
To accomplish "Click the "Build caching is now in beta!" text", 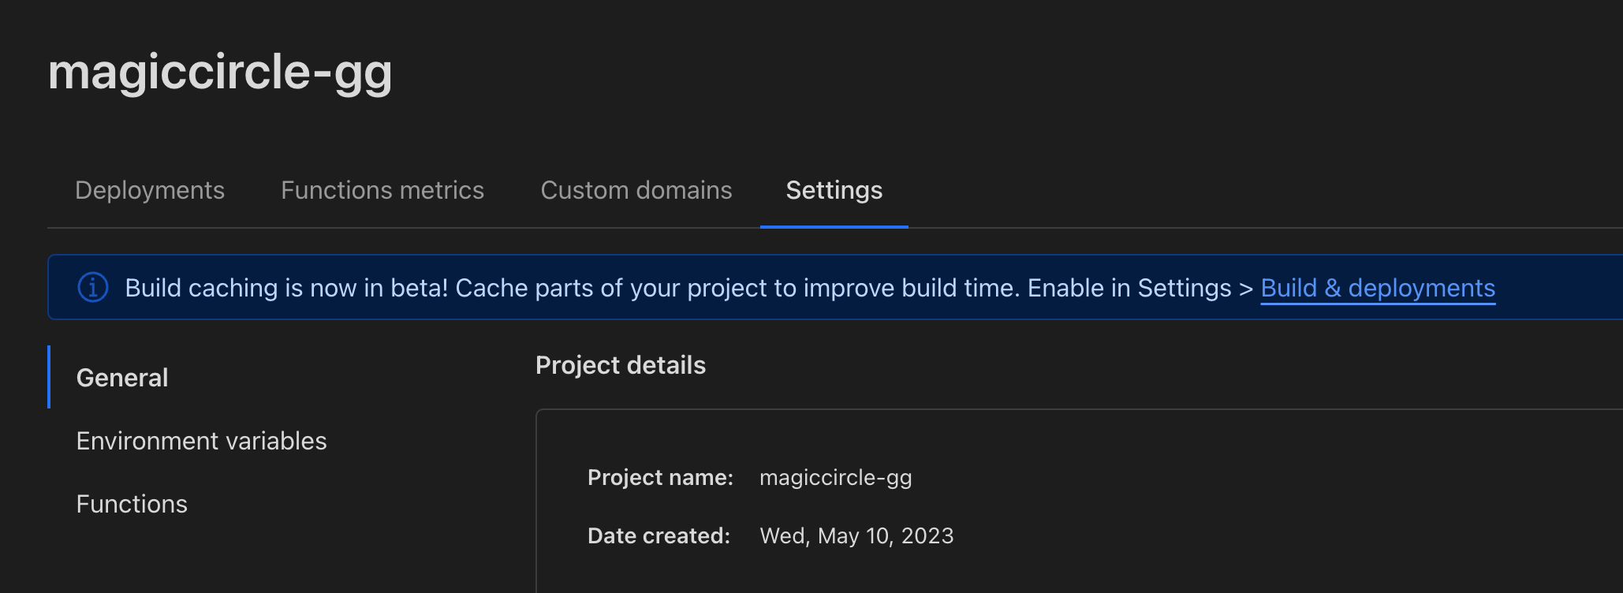I will (286, 288).
